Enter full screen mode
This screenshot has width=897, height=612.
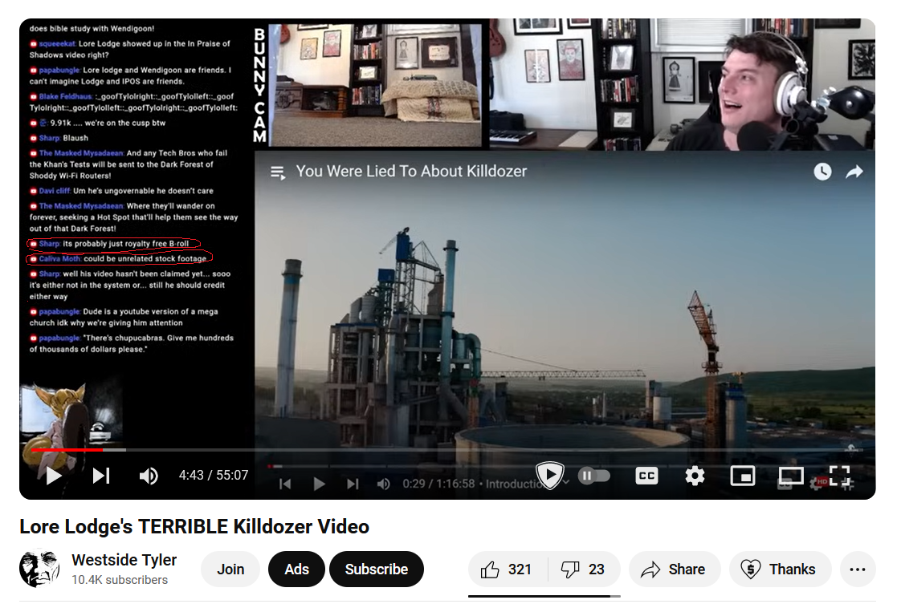(839, 476)
